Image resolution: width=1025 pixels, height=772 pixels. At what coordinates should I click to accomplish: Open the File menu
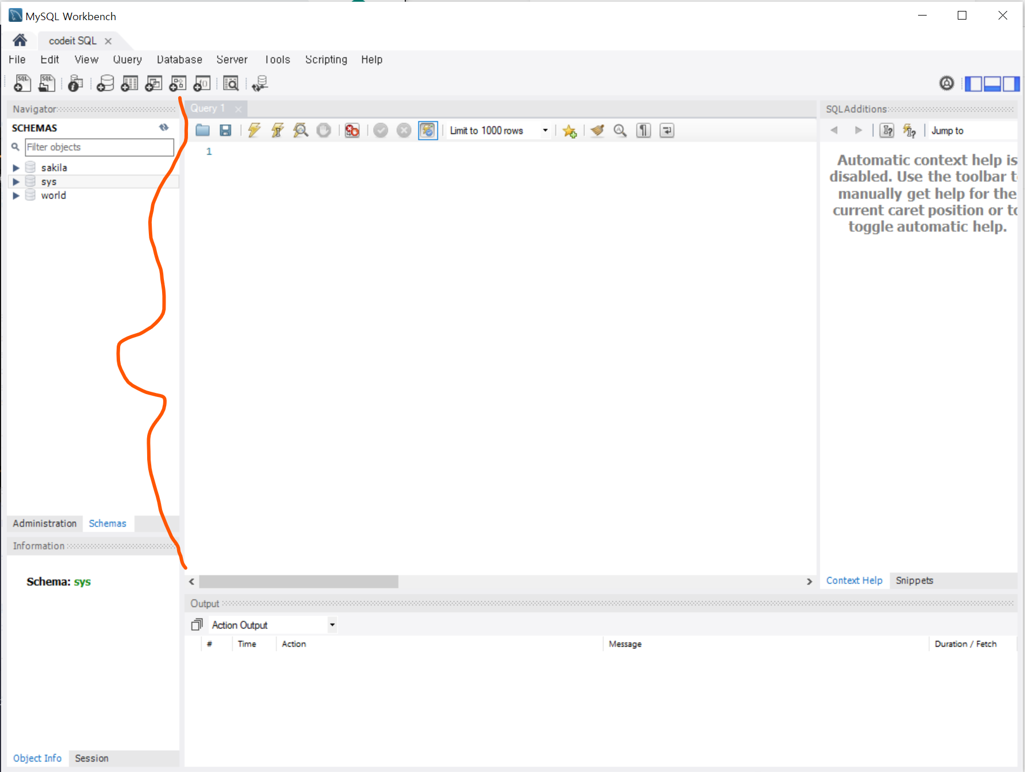17,59
